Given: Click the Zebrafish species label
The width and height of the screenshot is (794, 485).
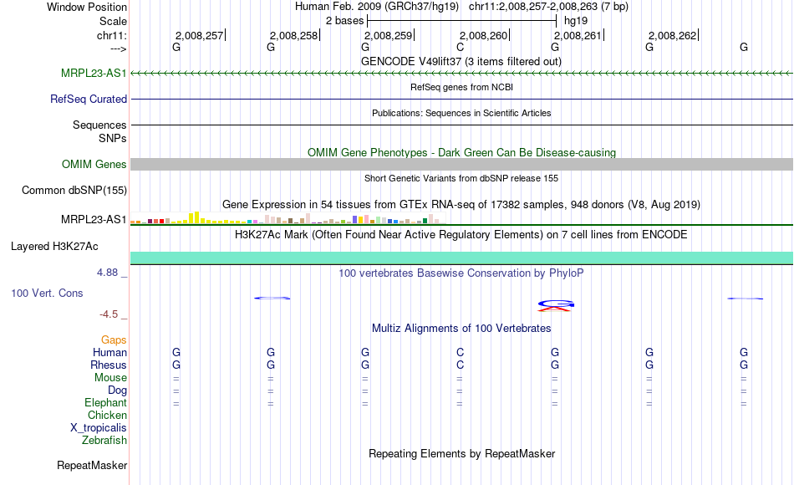Looking at the screenshot, I should coord(104,441).
